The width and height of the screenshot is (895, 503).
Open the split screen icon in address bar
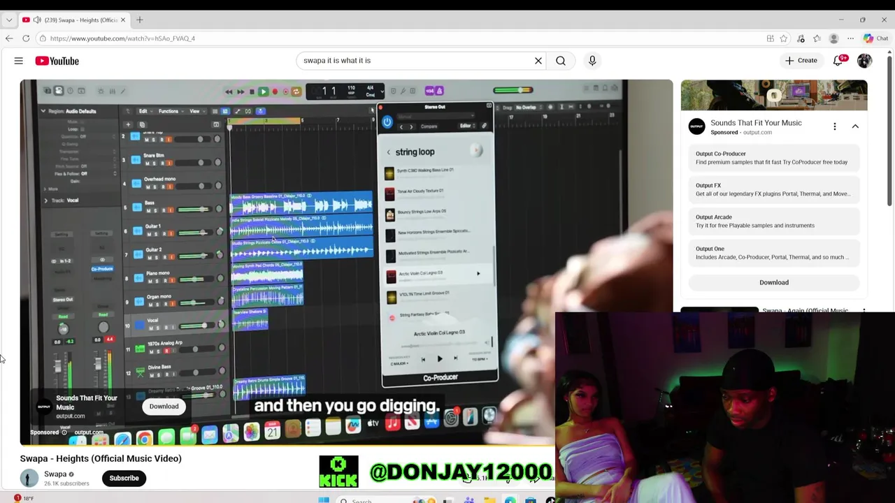(770, 38)
